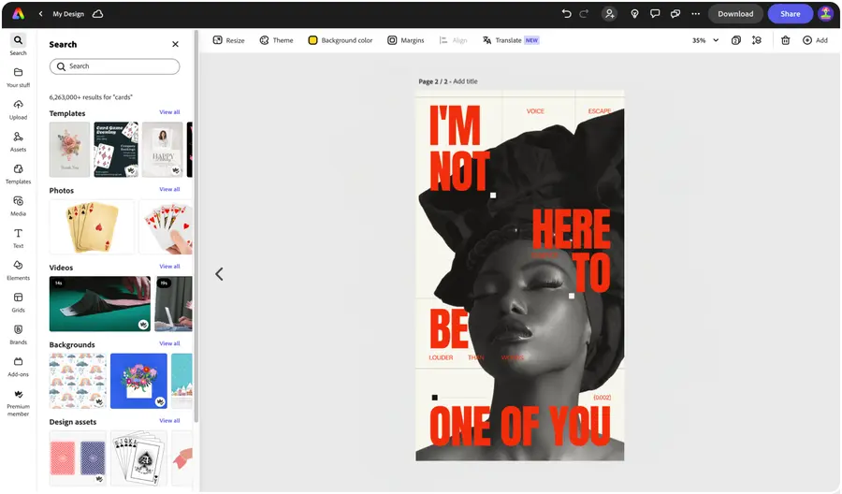Viewport: 842px width, 494px height.
Task: Open the three-dots more options menu
Action: click(x=695, y=14)
